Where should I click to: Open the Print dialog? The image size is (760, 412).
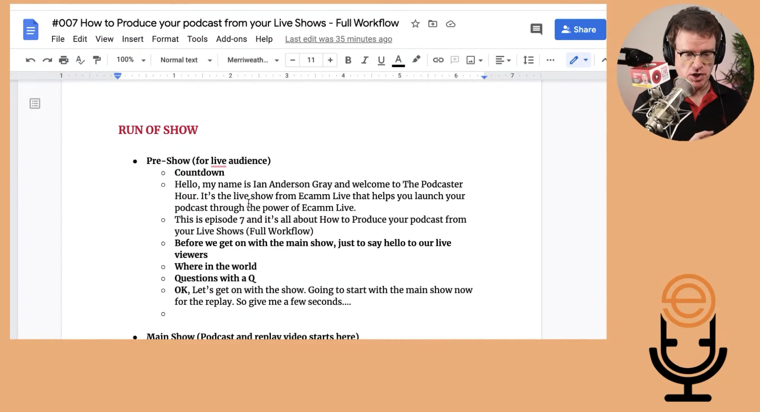pyautogui.click(x=63, y=60)
